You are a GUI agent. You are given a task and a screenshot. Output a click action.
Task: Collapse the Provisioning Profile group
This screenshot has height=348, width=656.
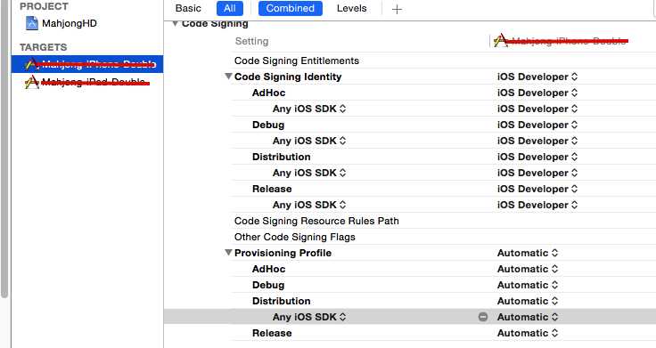[x=228, y=253]
